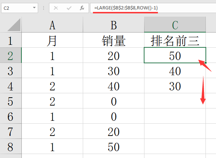Click cell B8 with value 50

pos(114,146)
